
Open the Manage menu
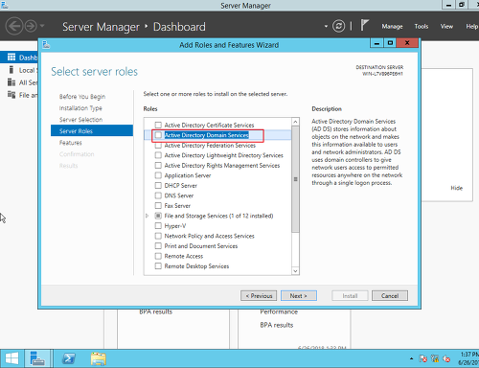pyautogui.click(x=392, y=27)
